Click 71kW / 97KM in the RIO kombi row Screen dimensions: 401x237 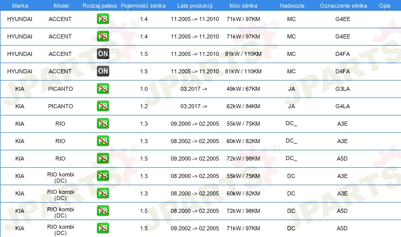pyautogui.click(x=243, y=228)
